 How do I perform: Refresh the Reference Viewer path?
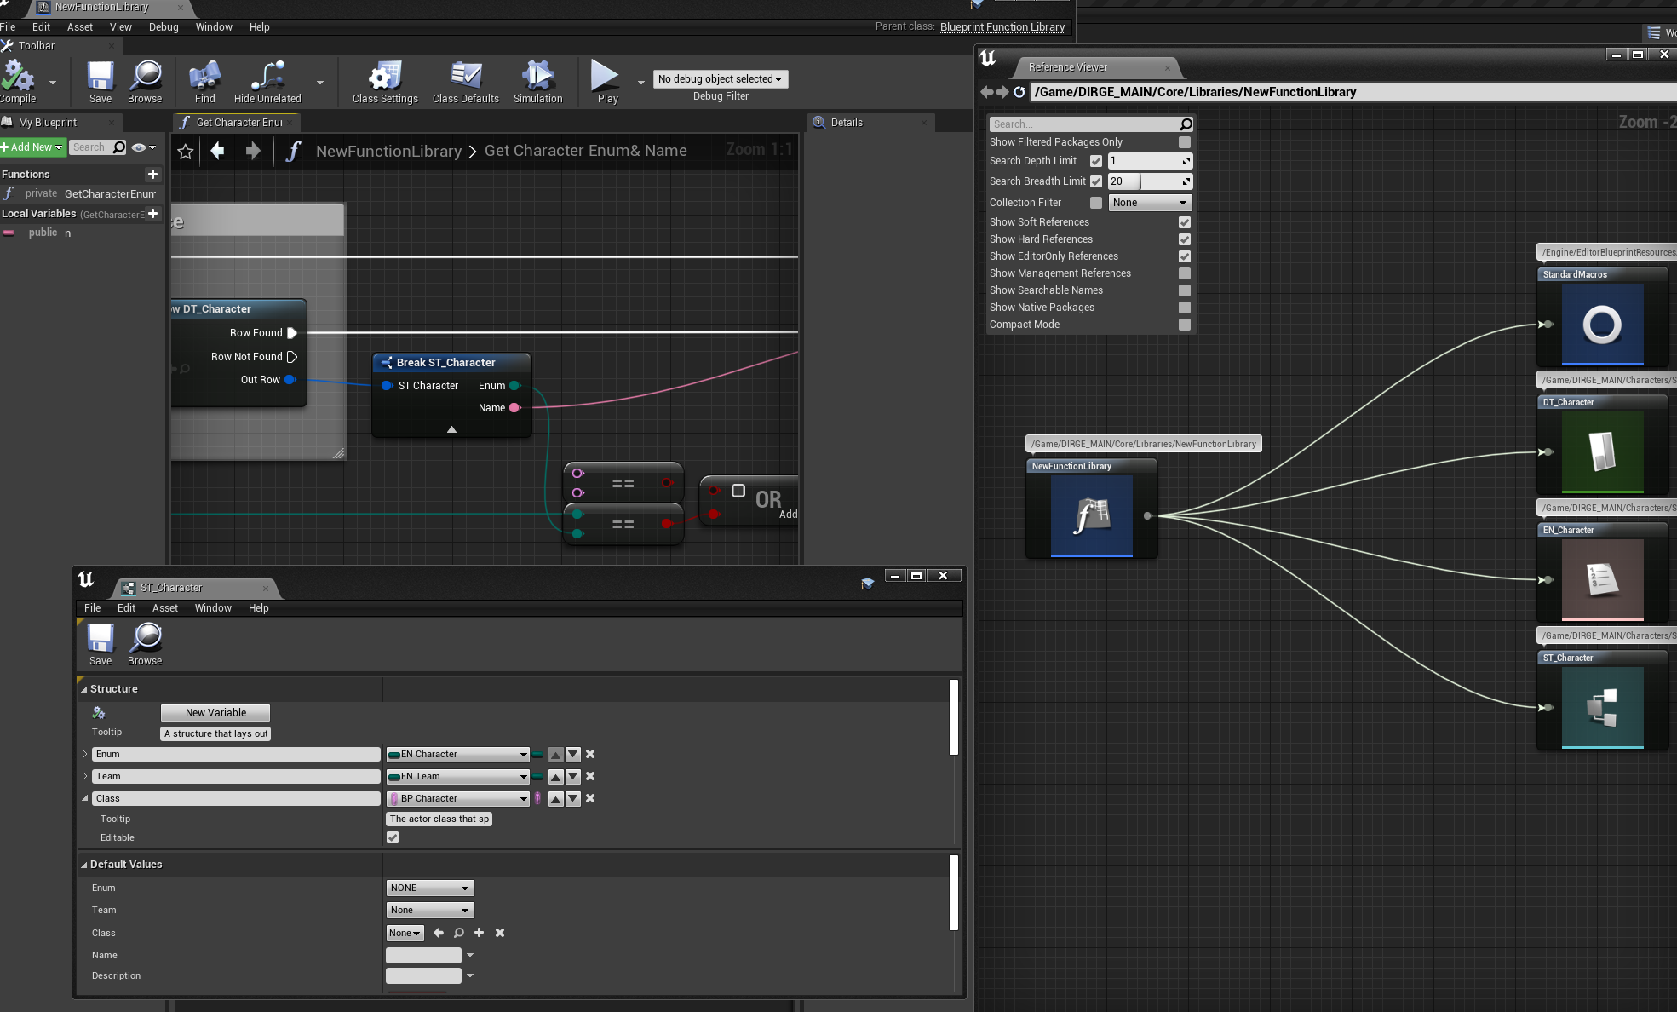point(1019,92)
